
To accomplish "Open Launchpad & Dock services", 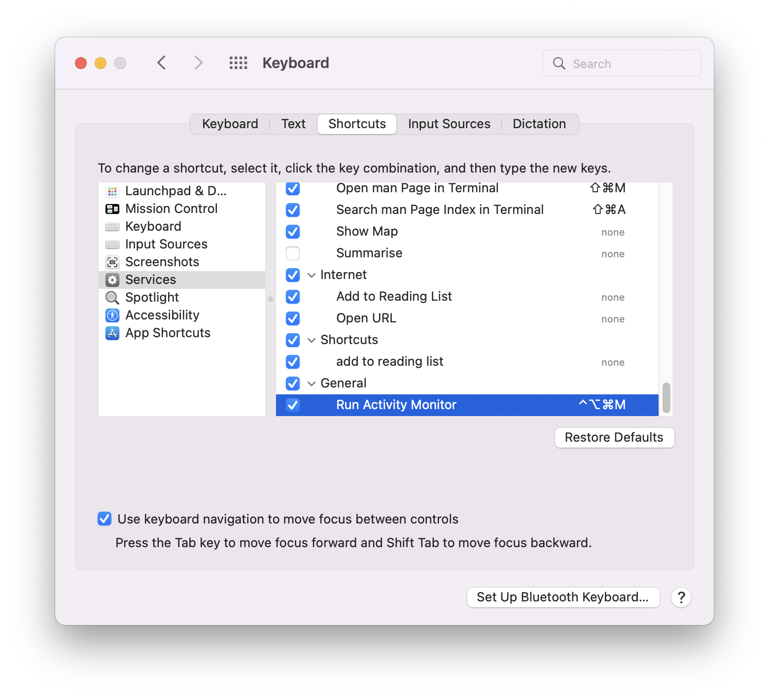I will point(176,191).
